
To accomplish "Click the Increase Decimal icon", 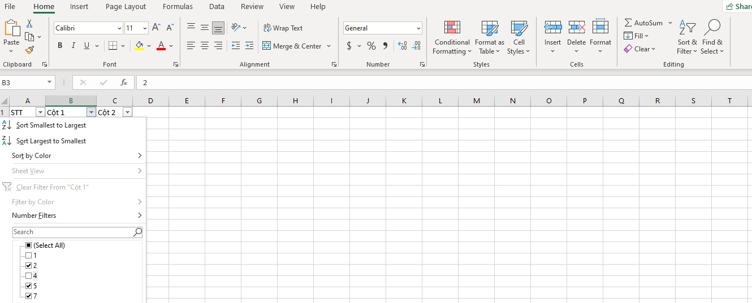I will (403, 46).
